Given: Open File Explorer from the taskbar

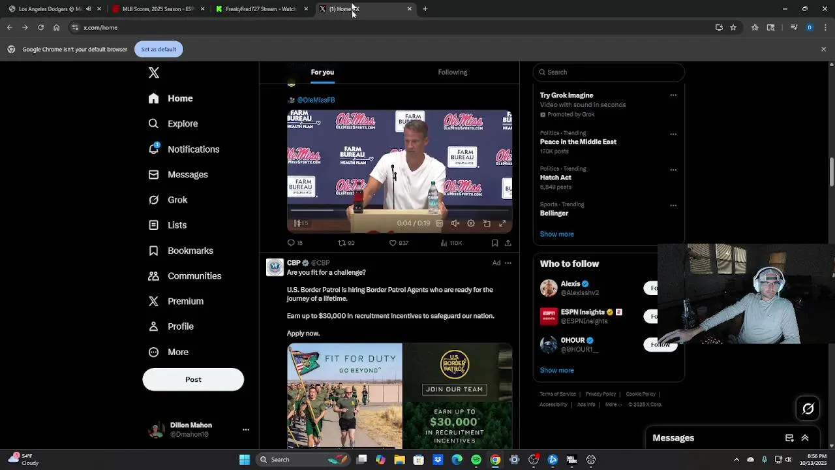Looking at the screenshot, I should (x=400, y=460).
